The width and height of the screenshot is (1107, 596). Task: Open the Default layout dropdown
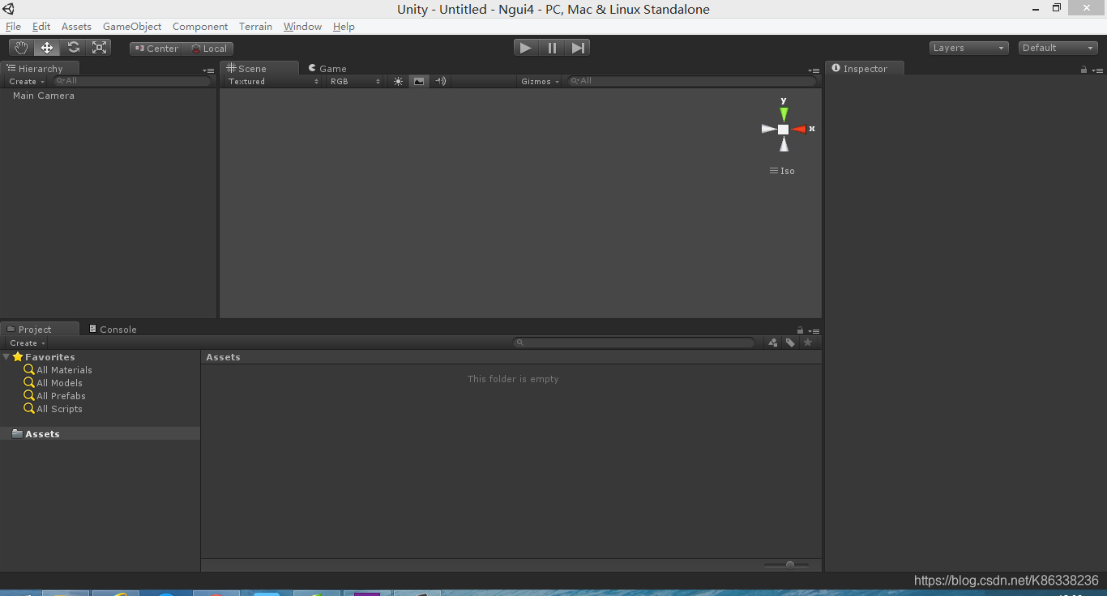coord(1058,48)
